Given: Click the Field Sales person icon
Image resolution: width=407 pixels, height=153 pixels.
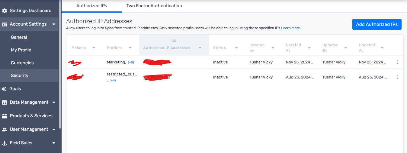Looking at the screenshot, I should tap(5, 143).
